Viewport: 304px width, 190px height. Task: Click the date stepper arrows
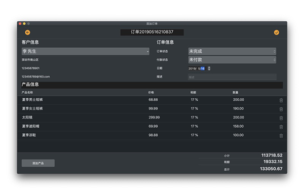[209, 68]
